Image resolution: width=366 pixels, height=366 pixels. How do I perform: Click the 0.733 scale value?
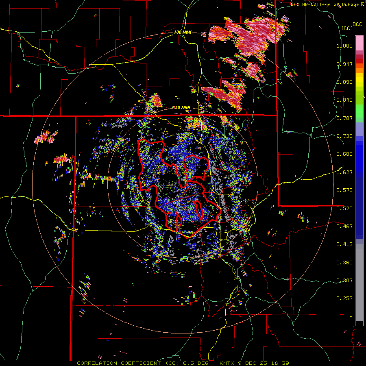[x=344, y=136]
